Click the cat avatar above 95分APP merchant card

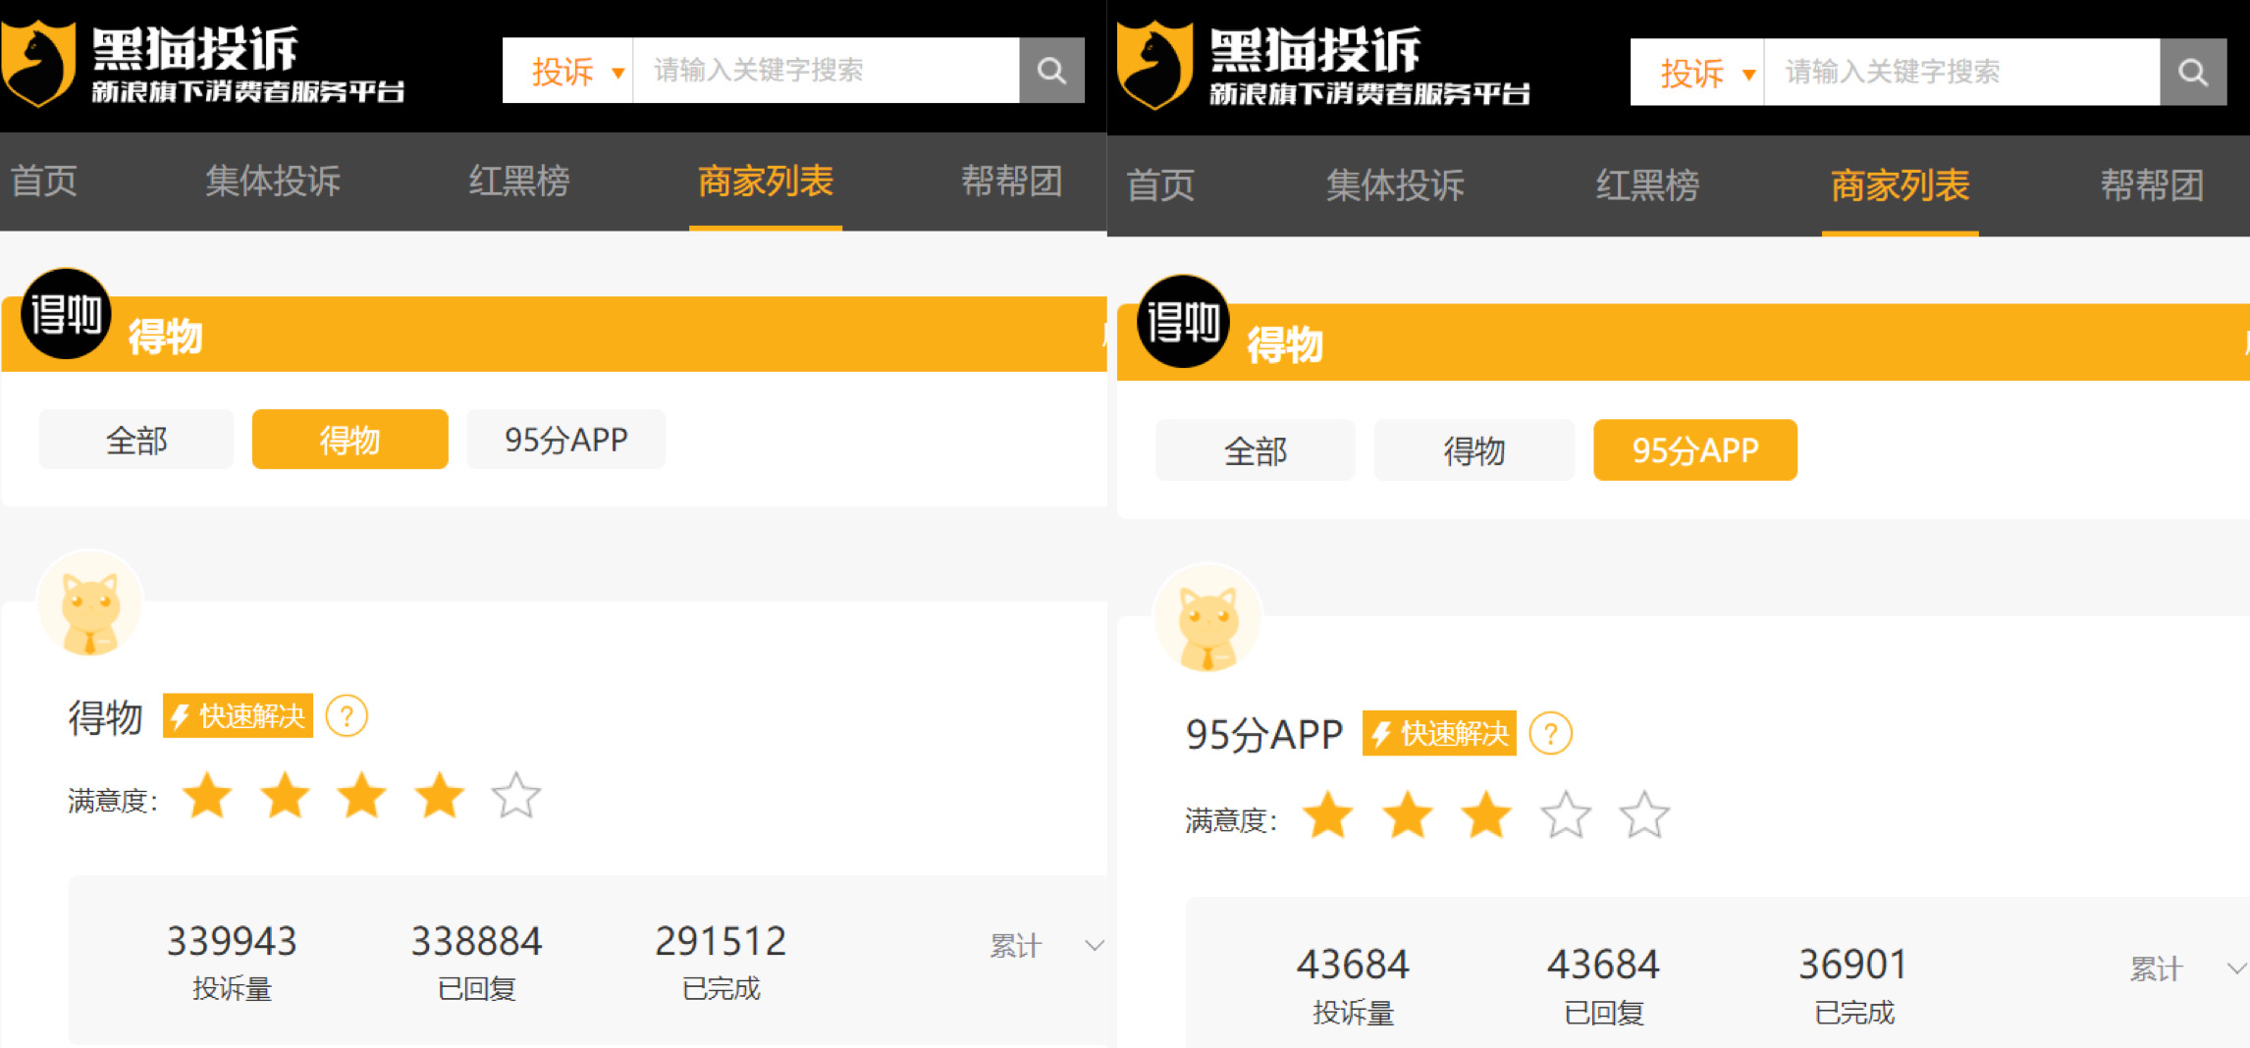(1207, 618)
